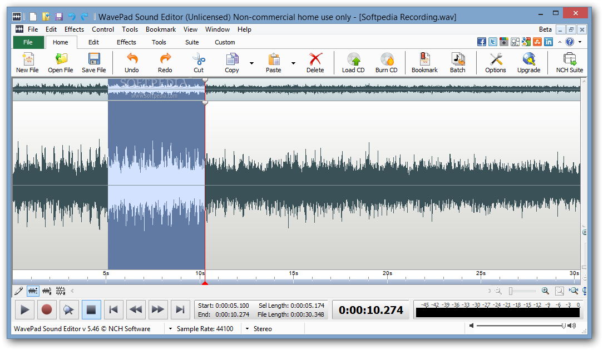This screenshot has width=603, height=350.
Task: Click the vertical zoom icon at the waveform edge
Action: [x=585, y=291]
